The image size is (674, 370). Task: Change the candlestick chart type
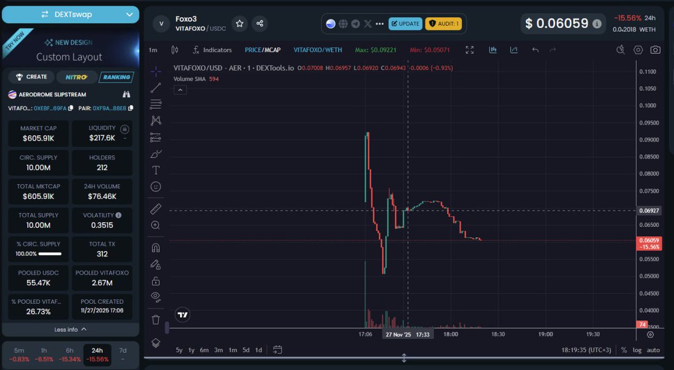pos(174,50)
